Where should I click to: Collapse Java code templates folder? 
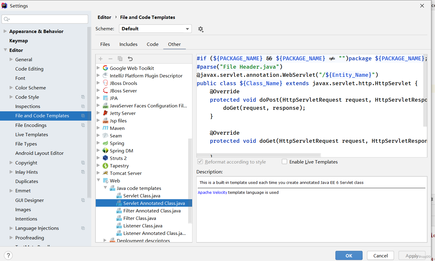(105, 188)
